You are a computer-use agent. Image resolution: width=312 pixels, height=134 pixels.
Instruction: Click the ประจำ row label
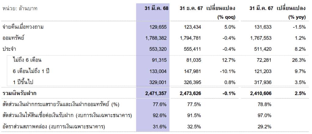pyautogui.click(x=9, y=49)
